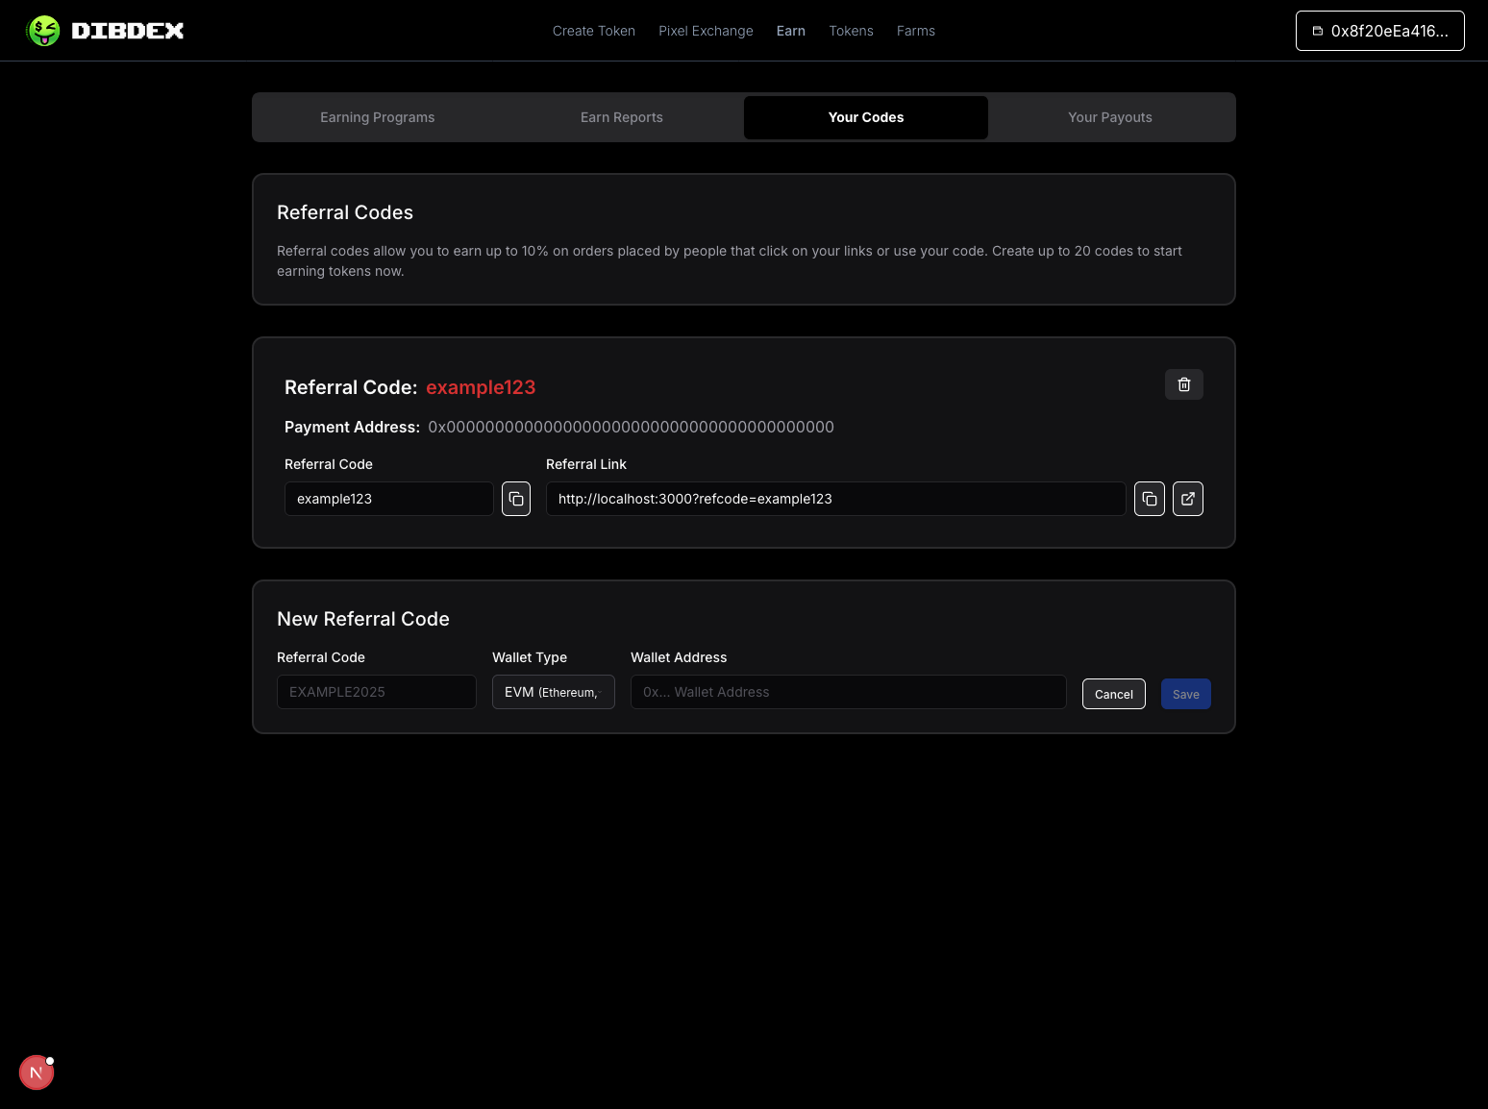The image size is (1488, 1109).
Task: Keep Your Codes tab selected
Action: tap(865, 116)
